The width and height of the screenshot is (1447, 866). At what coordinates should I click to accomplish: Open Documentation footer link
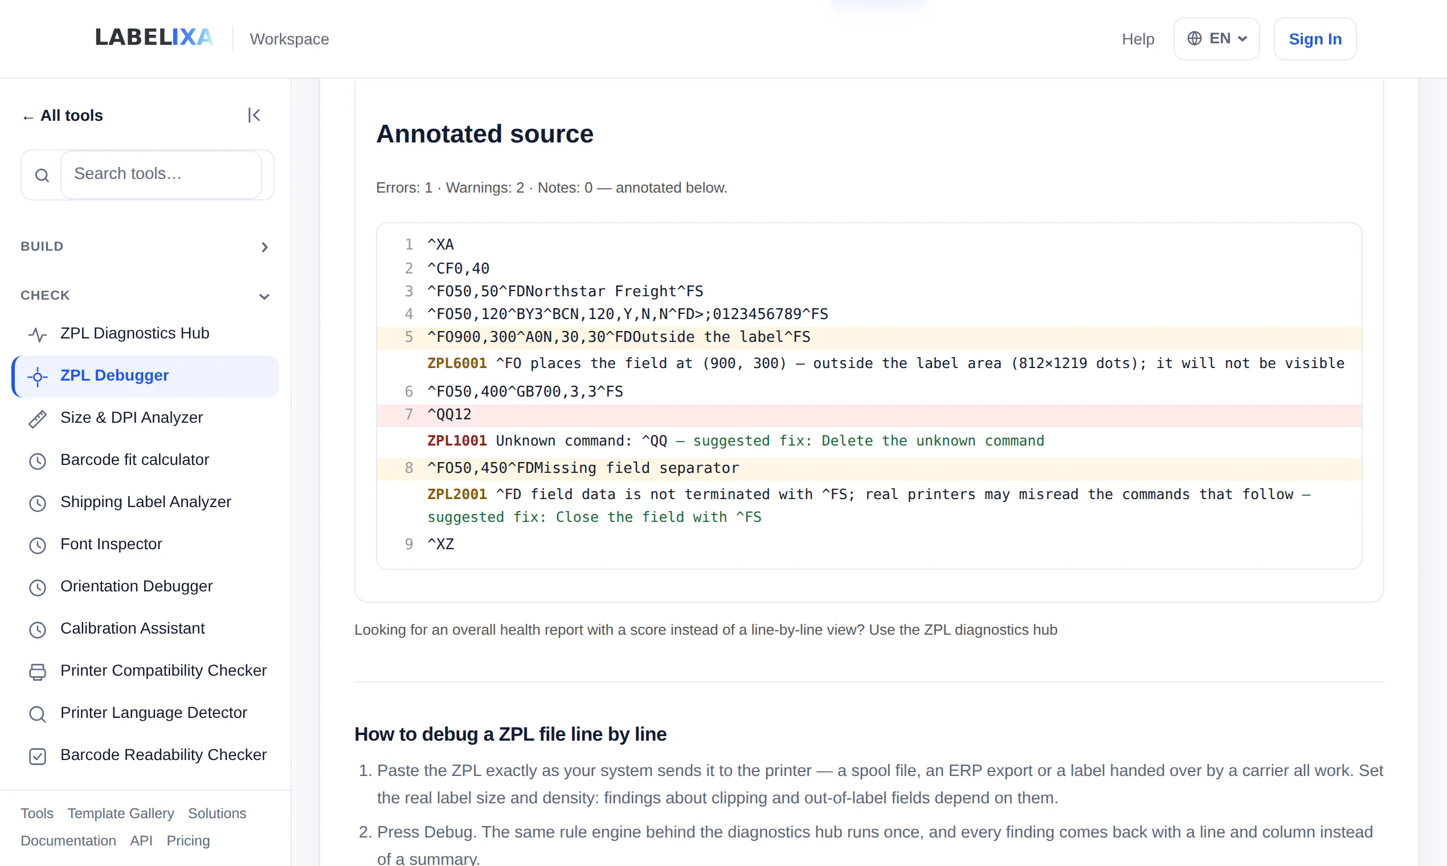[68, 840]
